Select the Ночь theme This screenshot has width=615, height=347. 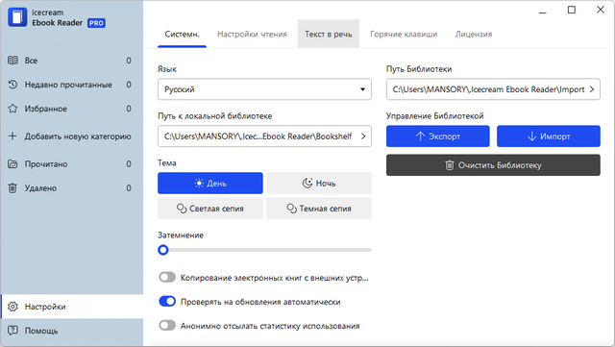pos(319,183)
